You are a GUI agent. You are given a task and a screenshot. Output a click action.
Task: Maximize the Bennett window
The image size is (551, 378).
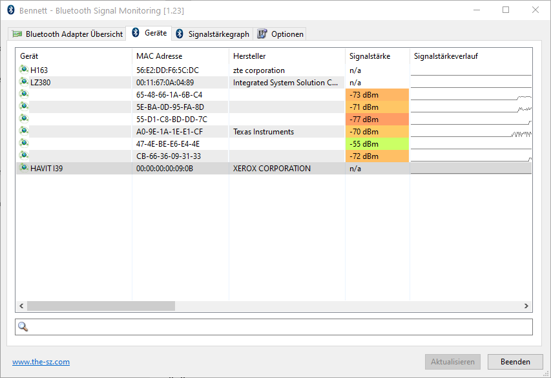tap(506, 10)
